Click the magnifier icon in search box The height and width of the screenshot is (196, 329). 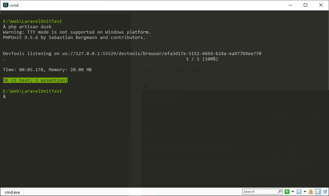pos(280,191)
